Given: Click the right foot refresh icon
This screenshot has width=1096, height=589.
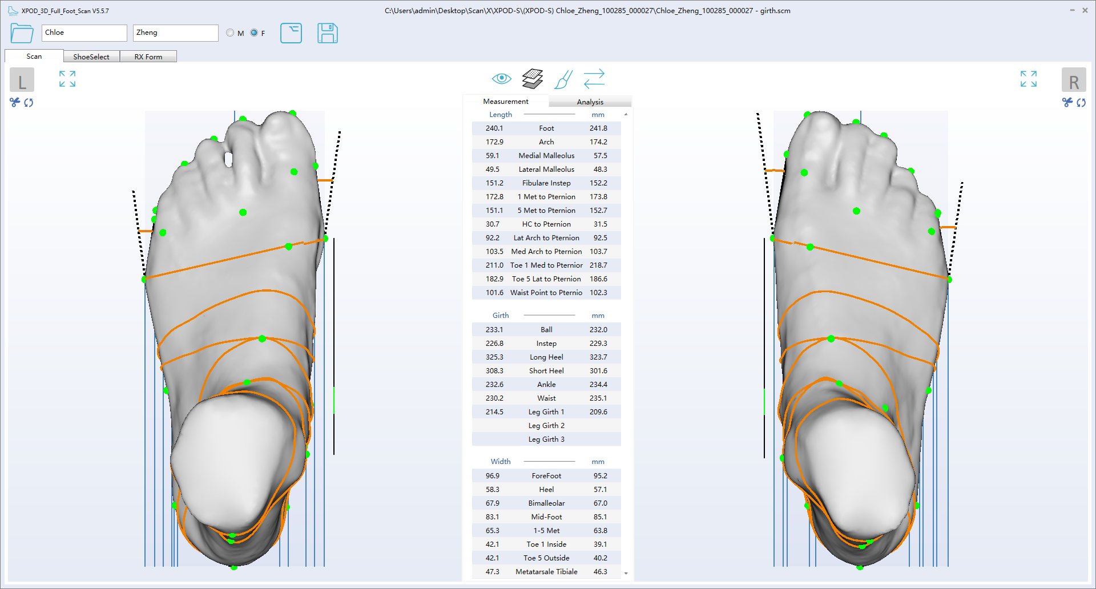Looking at the screenshot, I should click(1081, 102).
